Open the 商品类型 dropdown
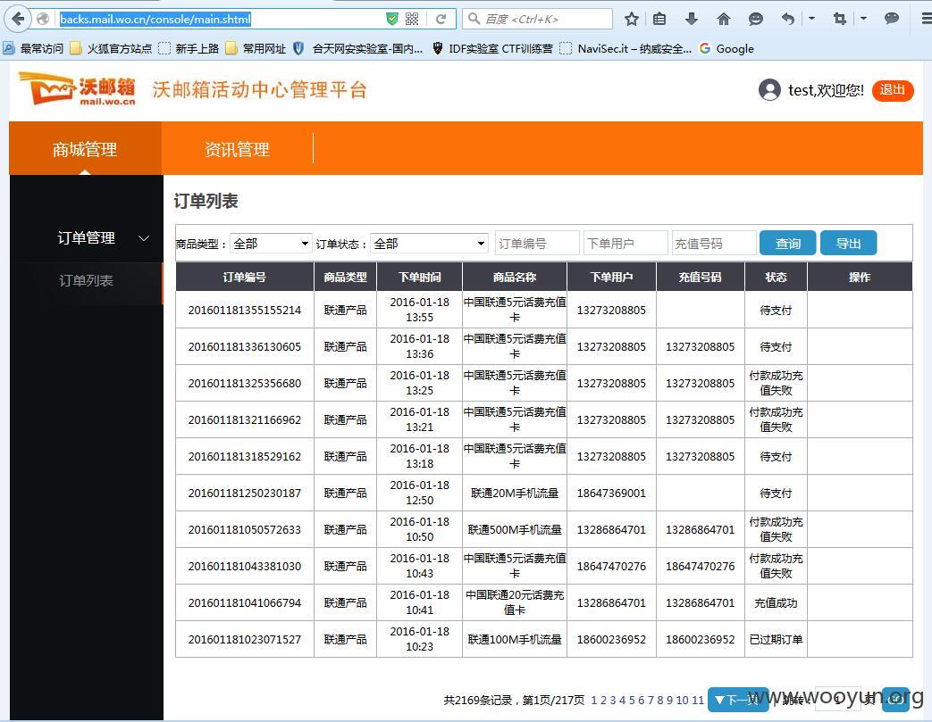Image resolution: width=932 pixels, height=722 pixels. (x=271, y=244)
